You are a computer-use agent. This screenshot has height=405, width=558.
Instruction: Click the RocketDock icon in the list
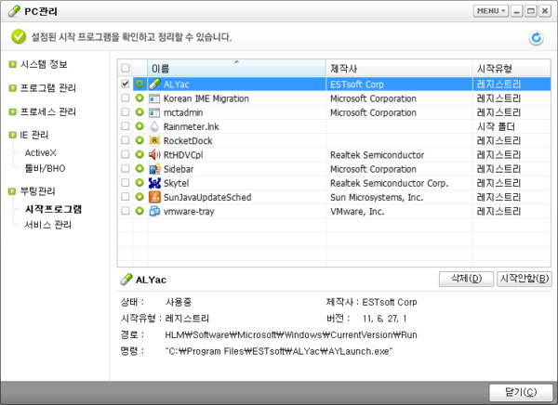154,140
